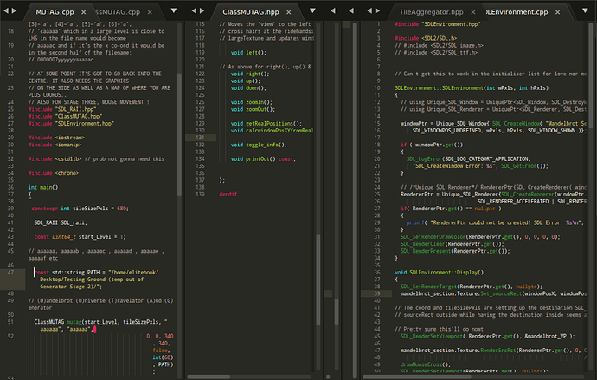597x380 pixels.
Task: Switch to the TileAggregator.hpp tab
Action: pyautogui.click(x=431, y=12)
